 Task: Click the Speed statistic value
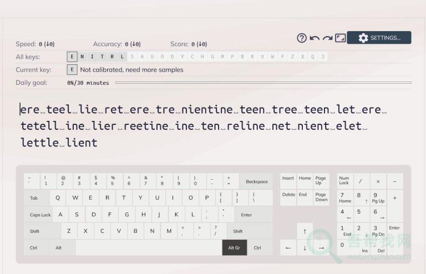pos(46,44)
